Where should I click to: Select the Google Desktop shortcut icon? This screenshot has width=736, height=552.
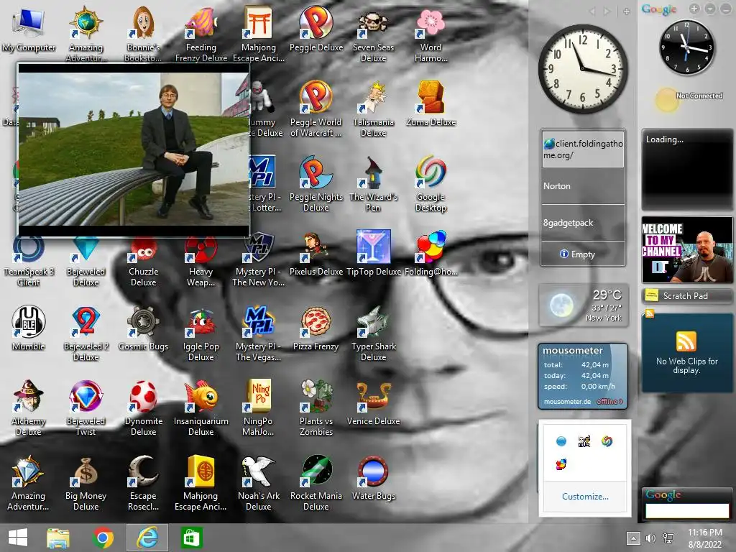431,184
